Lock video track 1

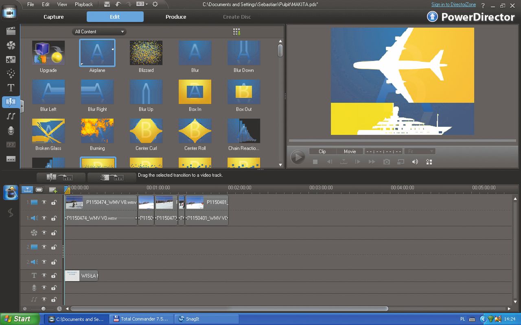tap(53, 202)
